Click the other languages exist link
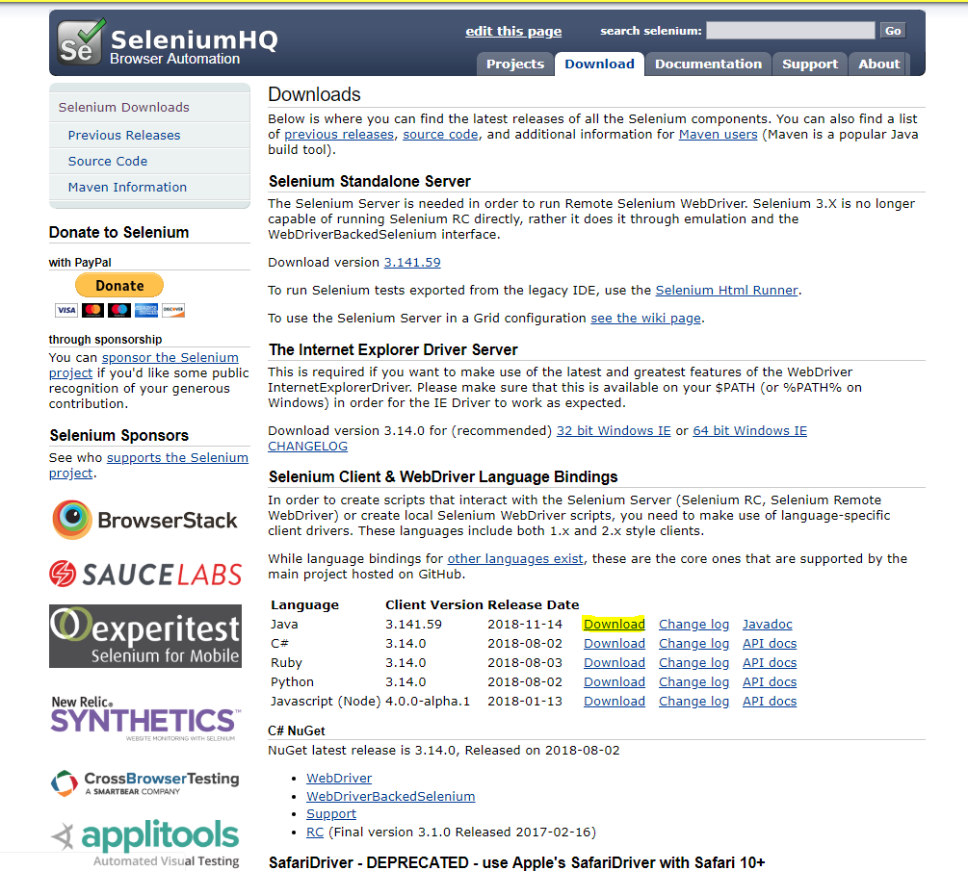 point(515,559)
